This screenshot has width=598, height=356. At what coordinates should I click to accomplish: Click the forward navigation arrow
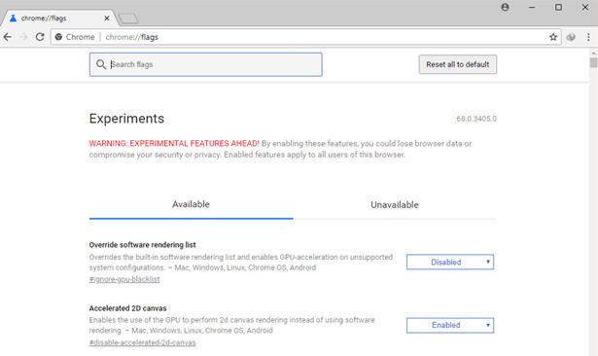(x=23, y=37)
